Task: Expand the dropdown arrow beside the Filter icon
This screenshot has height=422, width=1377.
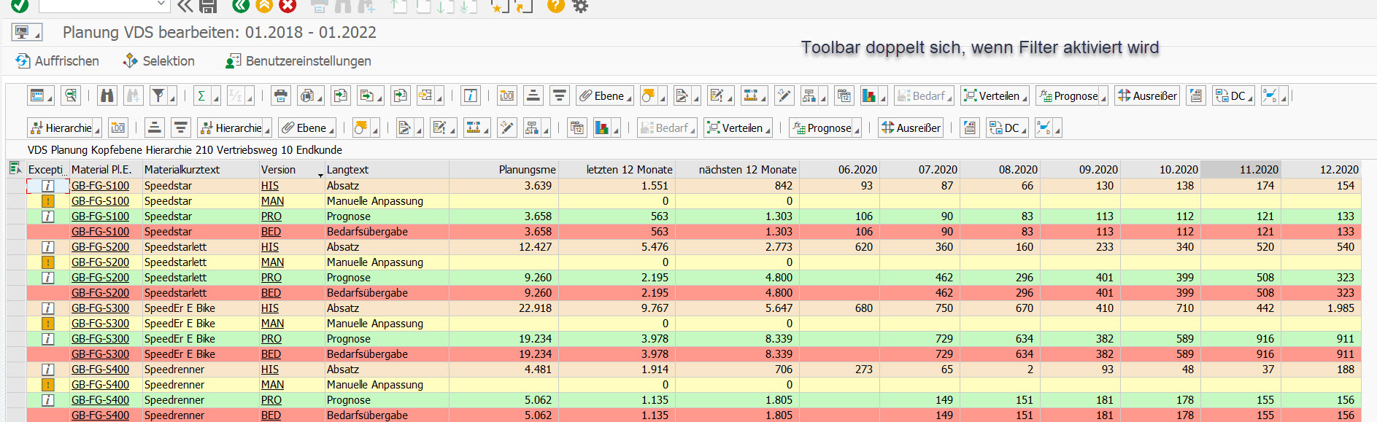Action: 172,98
